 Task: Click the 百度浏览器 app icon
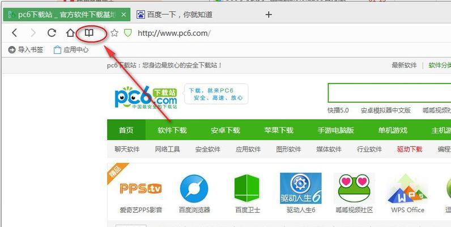point(194,188)
